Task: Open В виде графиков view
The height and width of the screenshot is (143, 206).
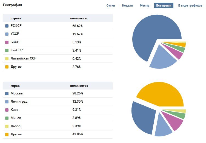Action: [190, 5]
